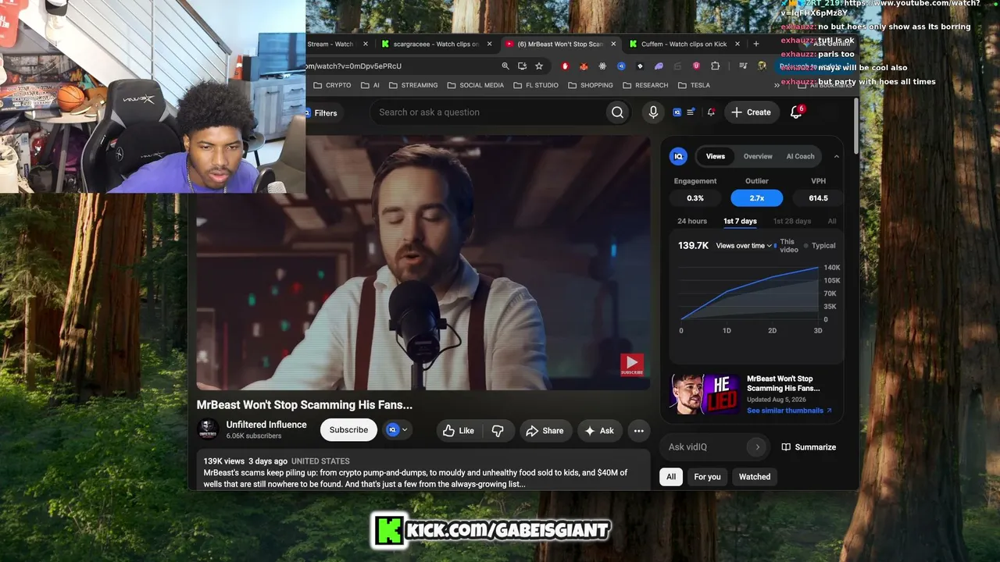The width and height of the screenshot is (1000, 562).
Task: Switch to the Overview tab in vidIQ
Action: pos(758,156)
